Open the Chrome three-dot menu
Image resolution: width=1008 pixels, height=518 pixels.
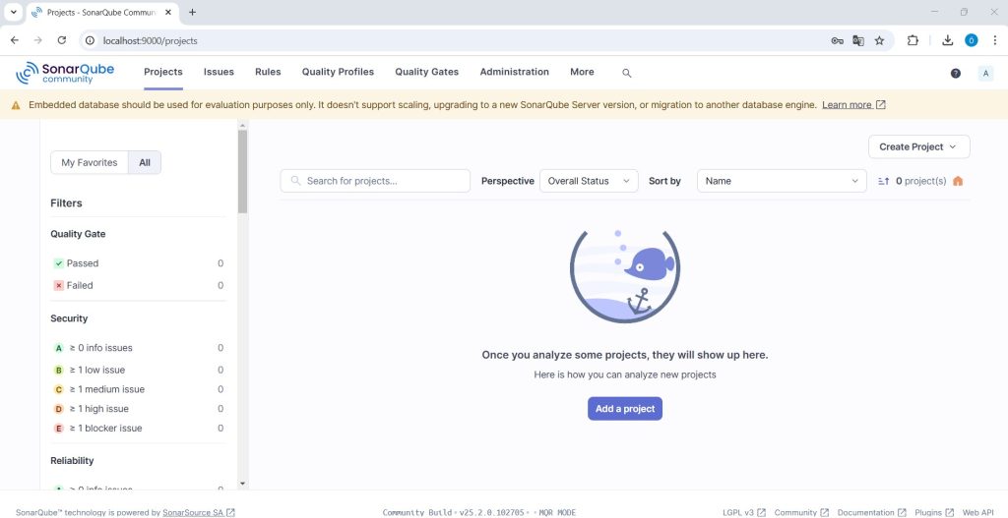pos(994,40)
